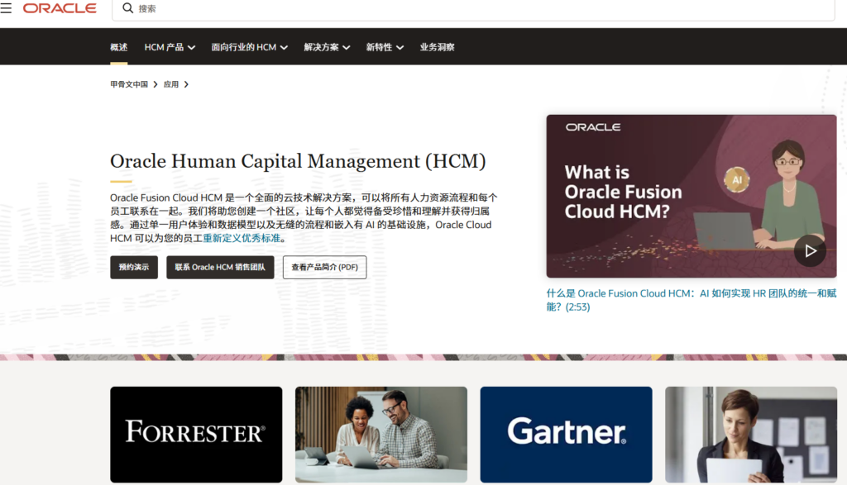
Task: Click the search magnifier icon
Action: coord(127,8)
